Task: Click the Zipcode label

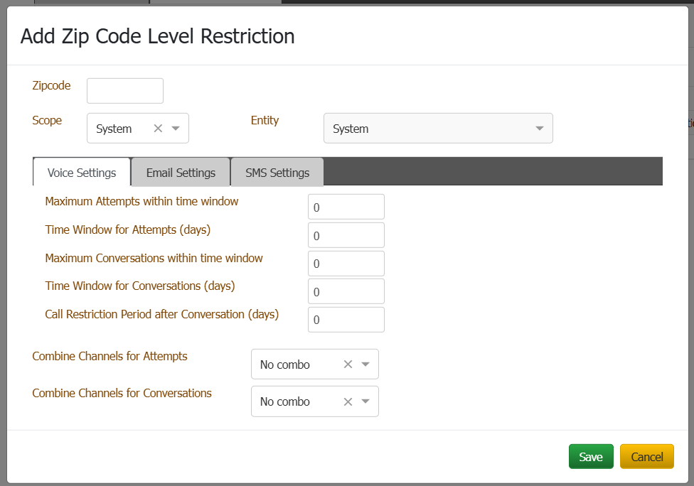Action: pyautogui.click(x=51, y=85)
